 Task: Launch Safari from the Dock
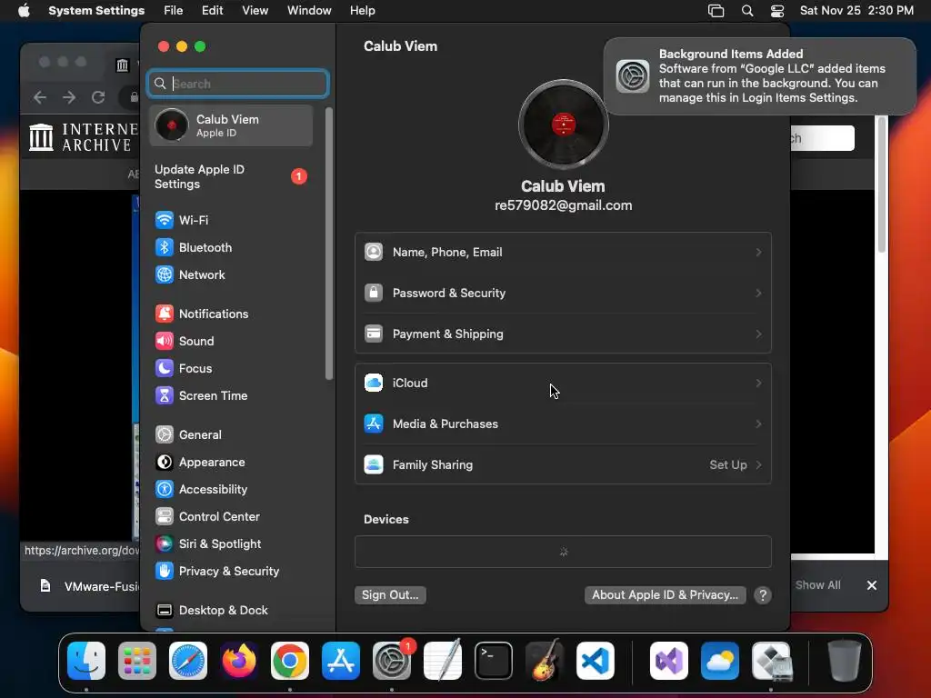(188, 661)
